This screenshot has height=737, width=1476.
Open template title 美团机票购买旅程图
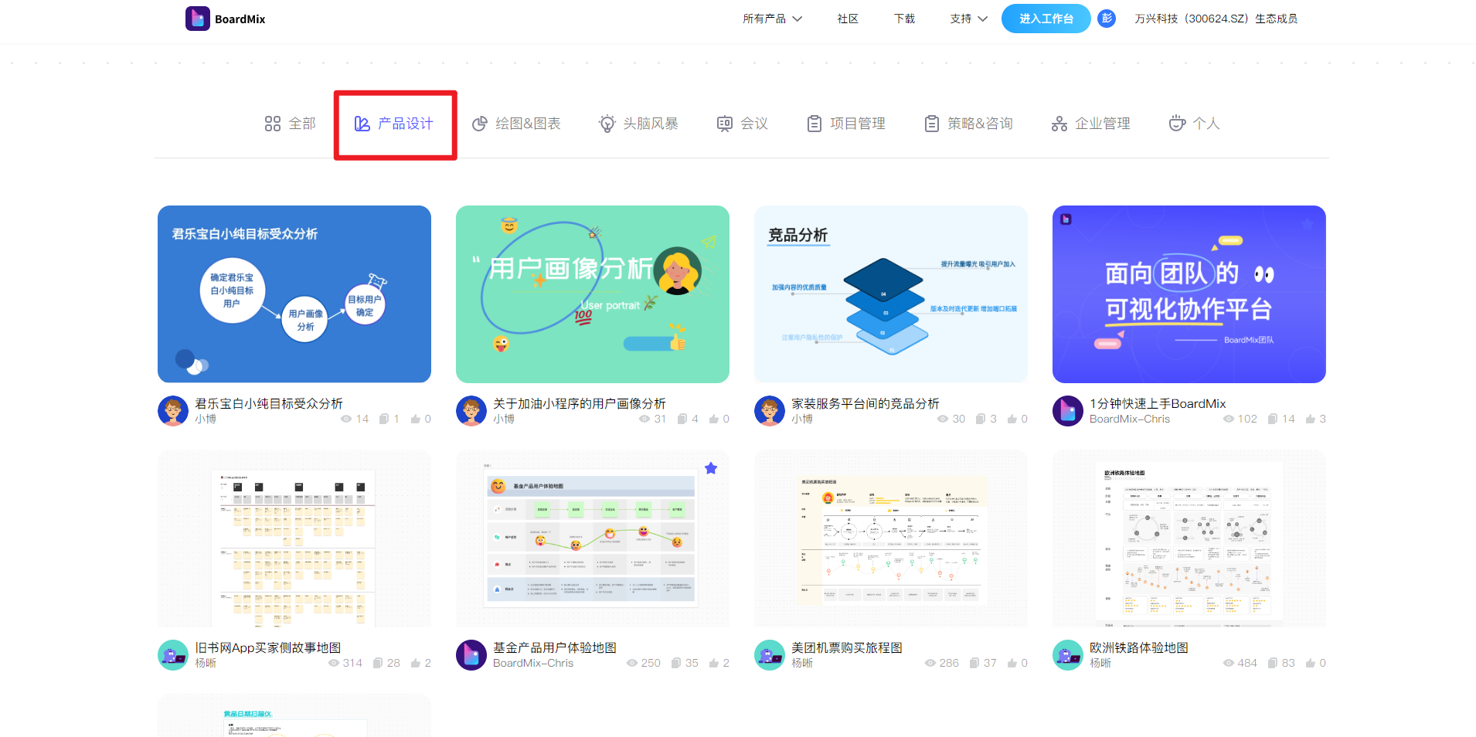coord(847,647)
